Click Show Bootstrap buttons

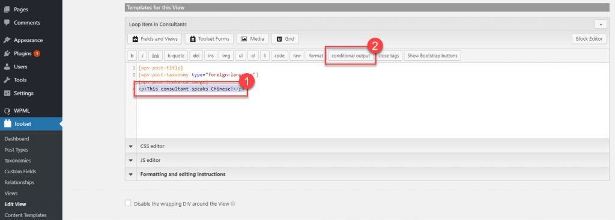click(x=432, y=56)
